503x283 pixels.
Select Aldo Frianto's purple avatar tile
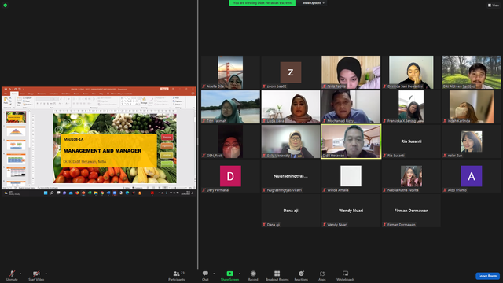point(472,176)
